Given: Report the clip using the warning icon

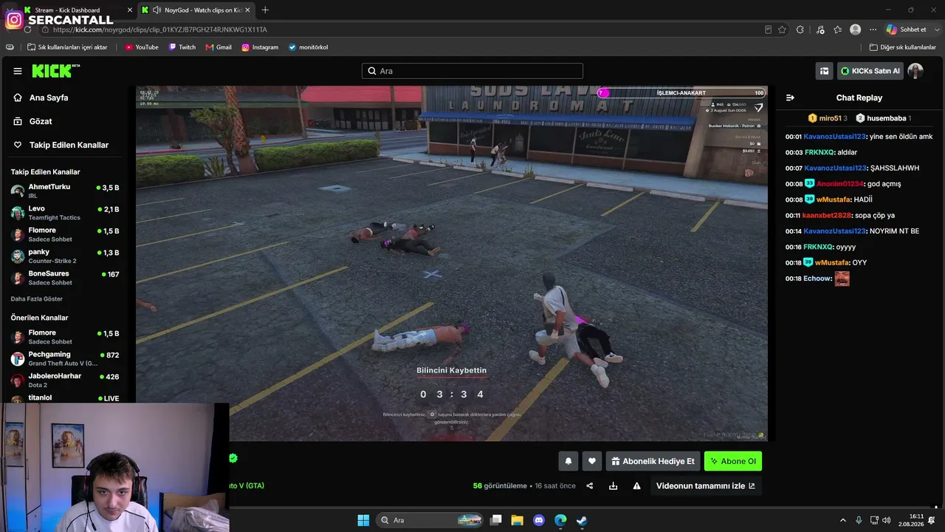Looking at the screenshot, I should (636, 485).
